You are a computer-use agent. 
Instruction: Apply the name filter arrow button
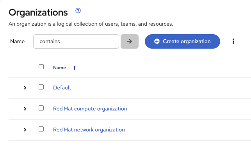click(x=130, y=42)
